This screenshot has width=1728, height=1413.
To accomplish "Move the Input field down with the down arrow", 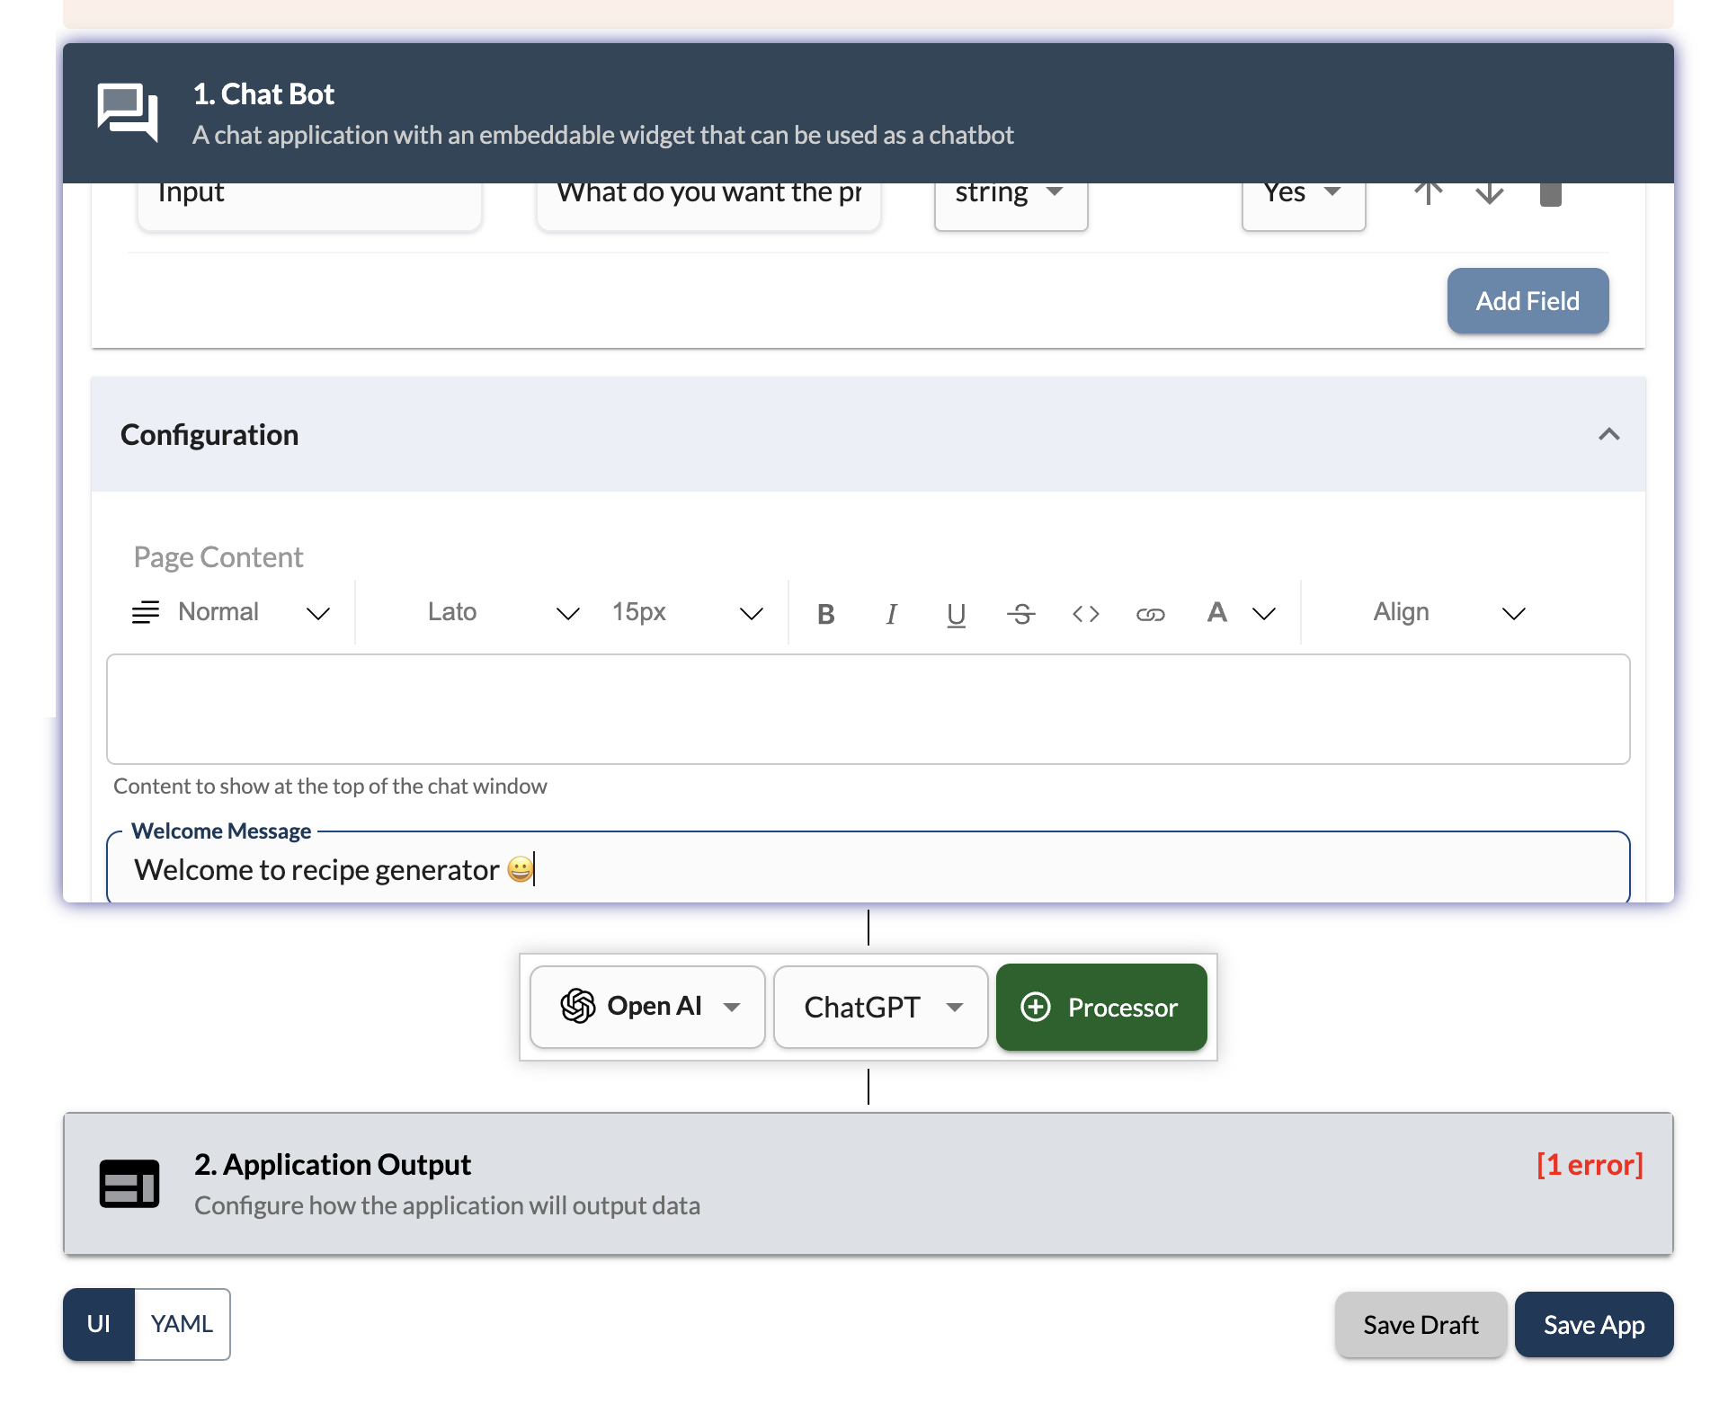I will pos(1490,192).
